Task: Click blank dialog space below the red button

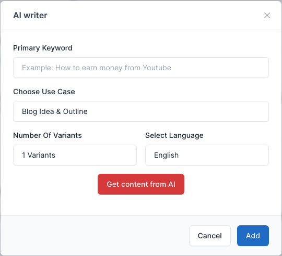Action: click(x=141, y=205)
